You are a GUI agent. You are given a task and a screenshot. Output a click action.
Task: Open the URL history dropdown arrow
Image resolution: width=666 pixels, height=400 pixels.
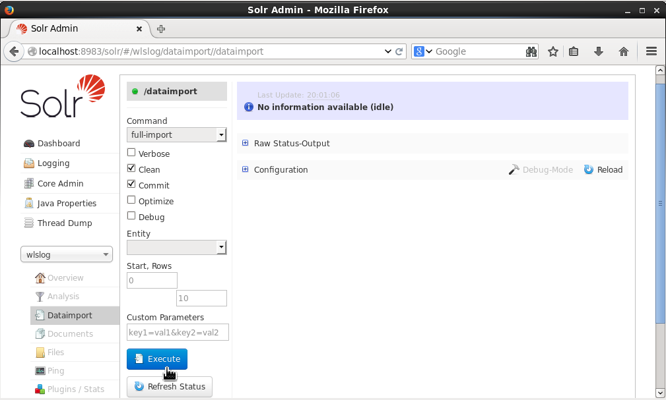(388, 51)
